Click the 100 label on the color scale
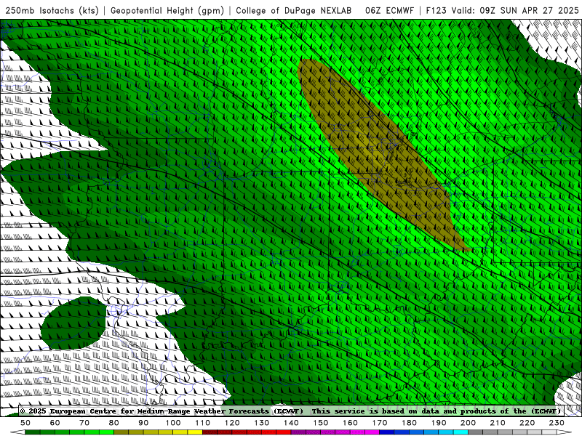The height and width of the screenshot is (436, 582). click(173, 423)
